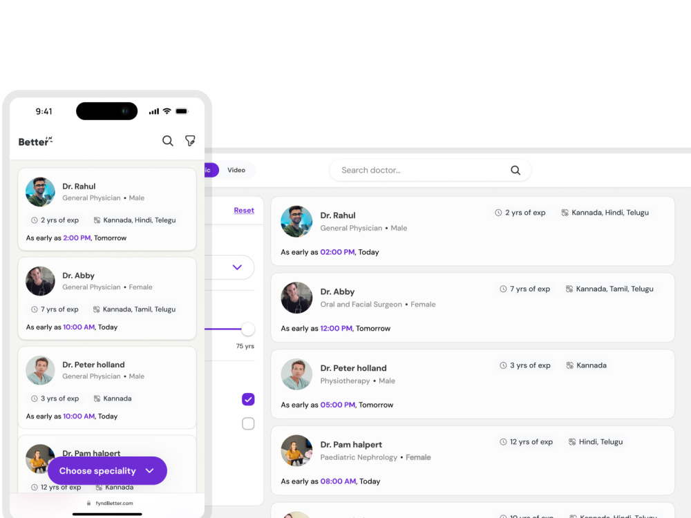Click language icon beside Hindi, Telugu
This screenshot has width=691, height=518.
(x=572, y=442)
